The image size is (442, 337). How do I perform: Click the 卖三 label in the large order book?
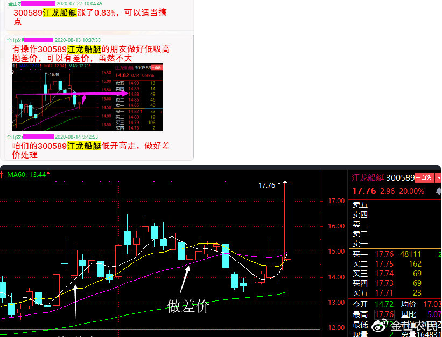coord(360,224)
